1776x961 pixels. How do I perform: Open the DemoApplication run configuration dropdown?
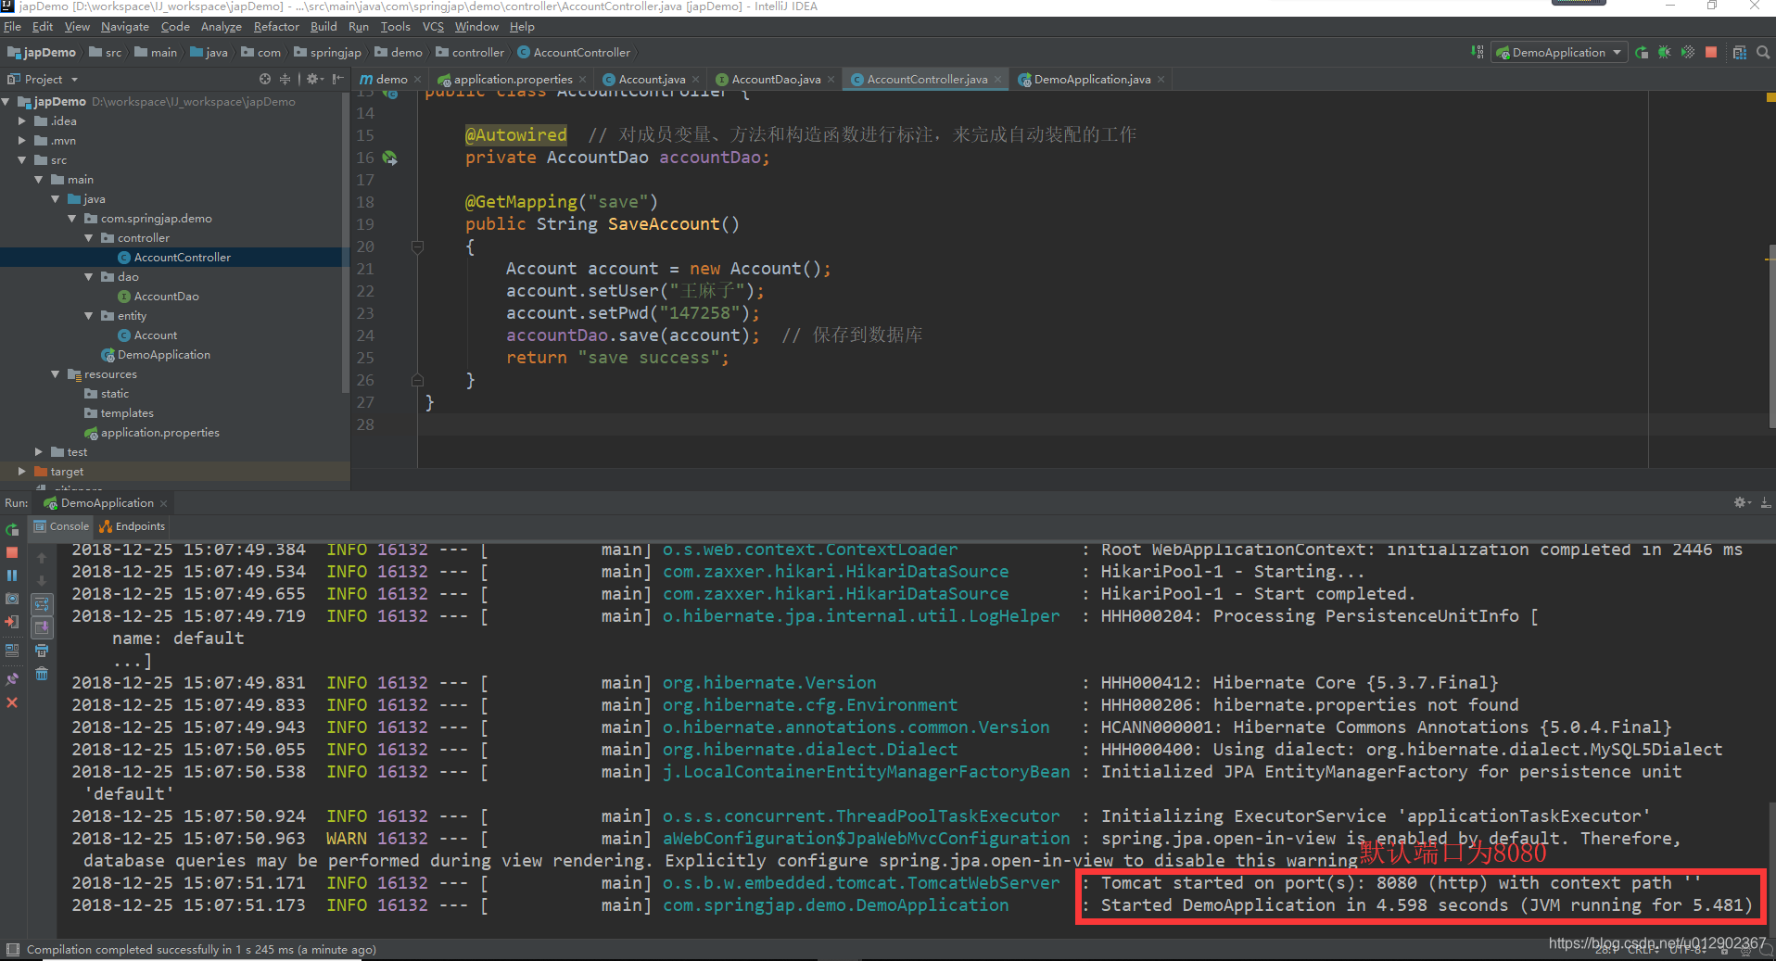[x=1559, y=52]
